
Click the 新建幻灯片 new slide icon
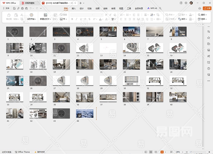(46, 15)
